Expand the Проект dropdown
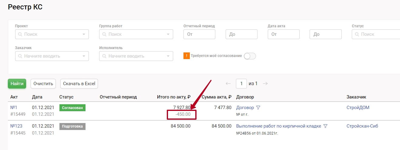Image resolution: width=400 pixels, height=150 pixels. point(84,34)
